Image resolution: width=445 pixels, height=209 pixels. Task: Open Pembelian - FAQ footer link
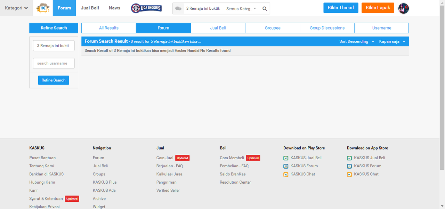point(234,166)
